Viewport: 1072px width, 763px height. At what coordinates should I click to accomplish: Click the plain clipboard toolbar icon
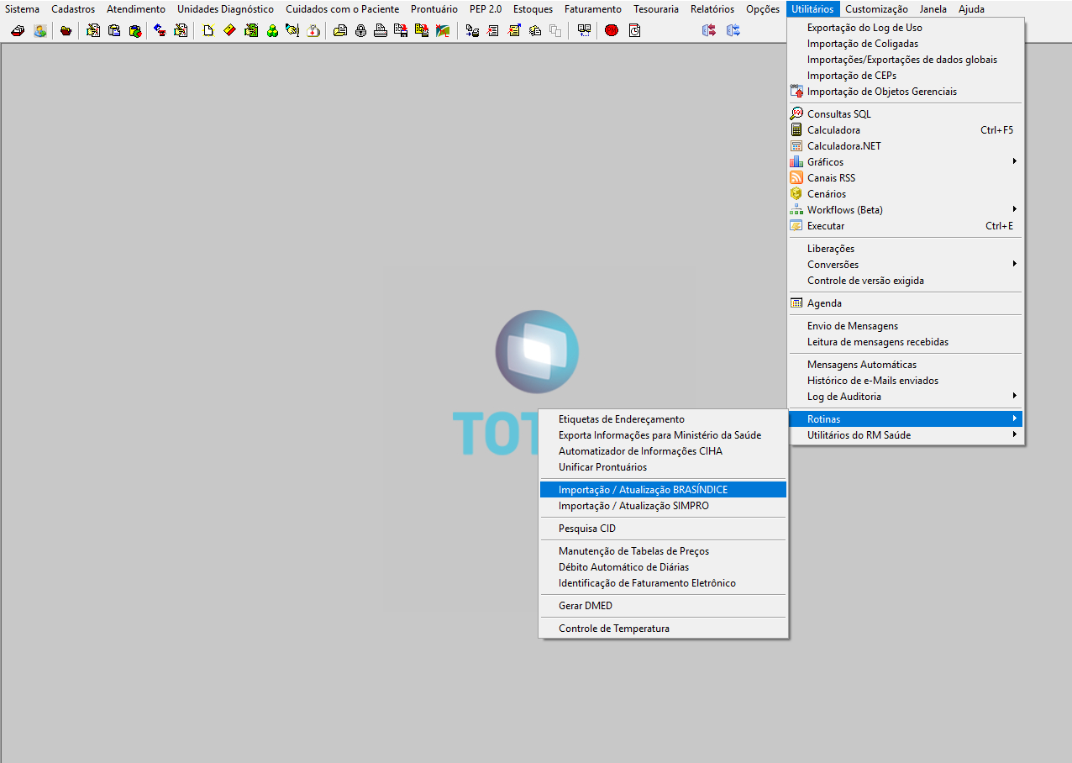click(113, 31)
